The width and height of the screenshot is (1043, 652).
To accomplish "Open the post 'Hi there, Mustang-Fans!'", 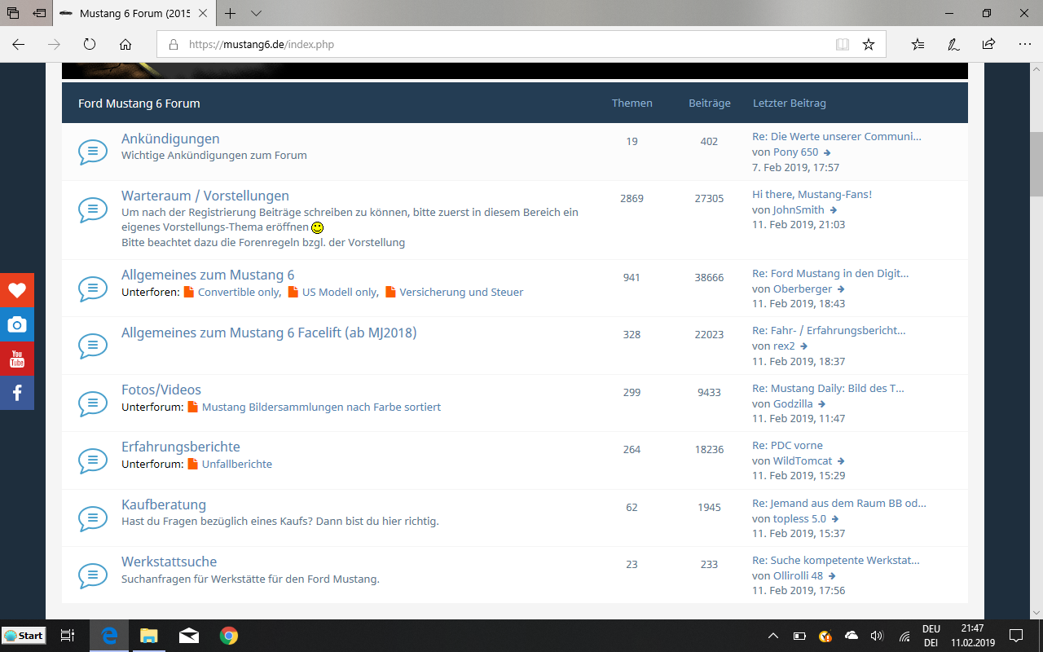I will pos(812,194).
